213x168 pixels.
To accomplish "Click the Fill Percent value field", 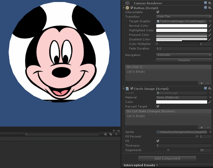I will point(205,136).
